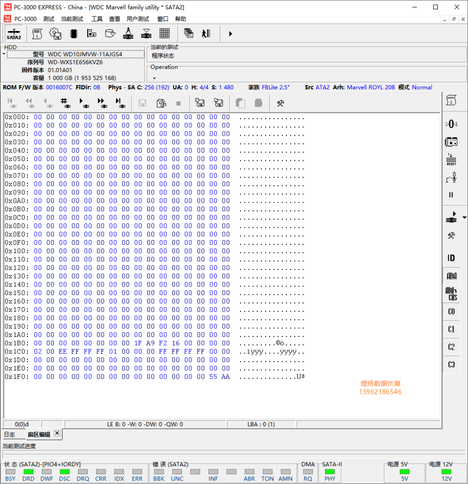
Task: Click the LBA : 0 (1) status field
Action: pos(261,424)
